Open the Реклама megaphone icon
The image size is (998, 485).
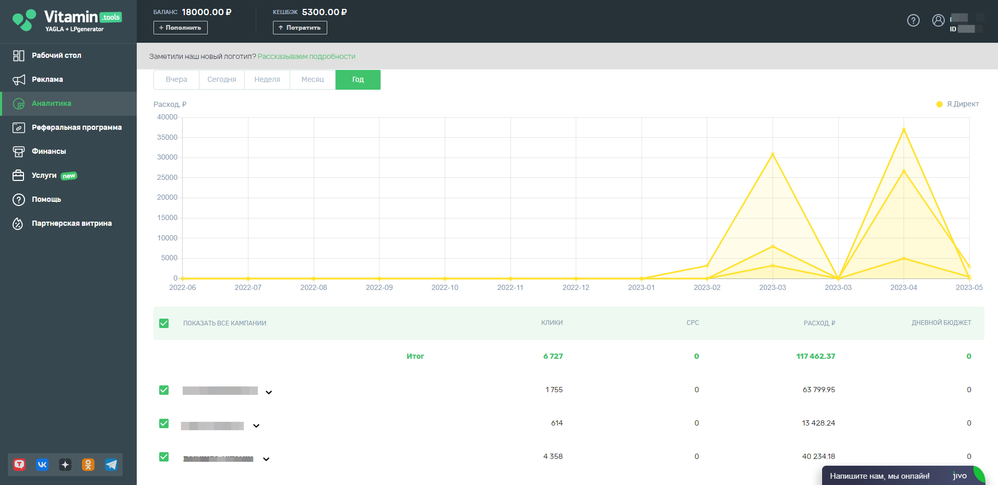click(19, 80)
